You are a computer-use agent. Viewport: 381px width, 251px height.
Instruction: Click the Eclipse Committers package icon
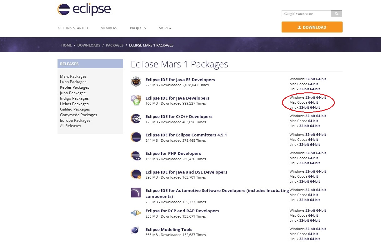136,137
